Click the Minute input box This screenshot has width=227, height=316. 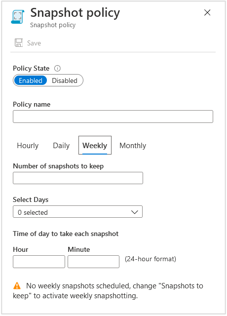coord(93,262)
